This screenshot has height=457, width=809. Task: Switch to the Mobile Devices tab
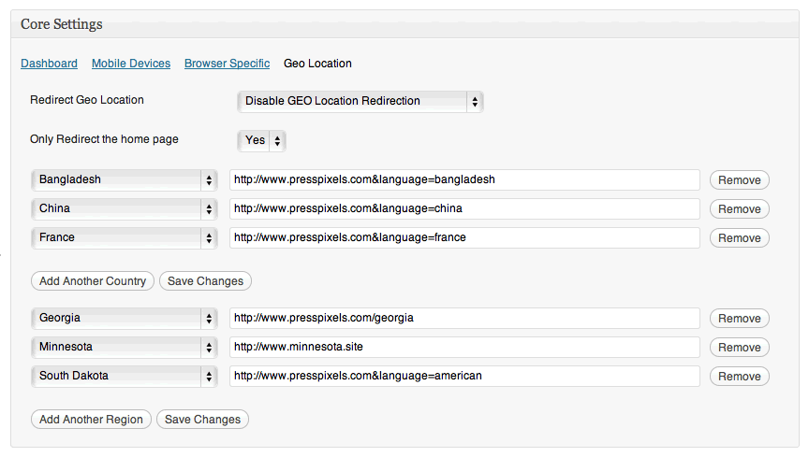click(x=131, y=64)
